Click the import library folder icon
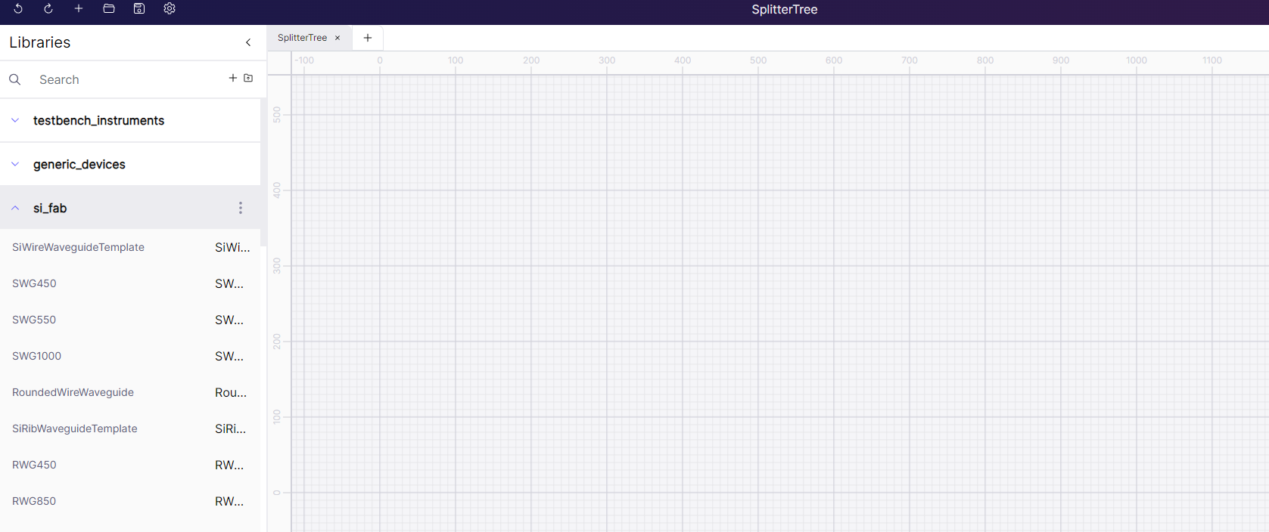 248,78
